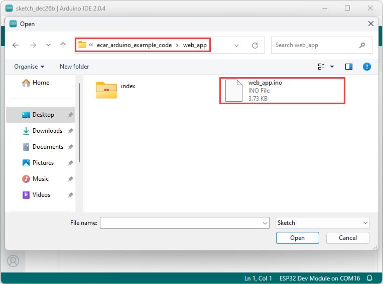Image resolution: width=383 pixels, height=284 pixels.
Task: Click the search magnifier icon
Action: (x=362, y=45)
